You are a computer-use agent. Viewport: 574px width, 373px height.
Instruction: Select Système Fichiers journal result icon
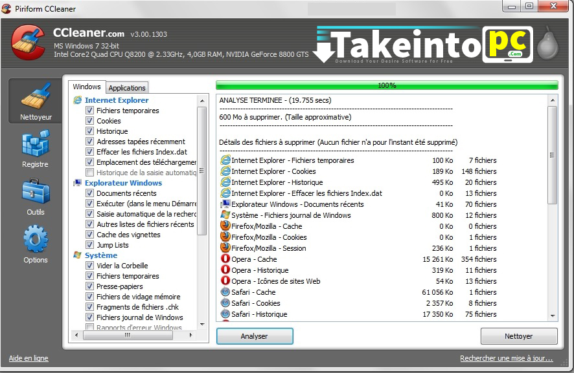point(225,215)
